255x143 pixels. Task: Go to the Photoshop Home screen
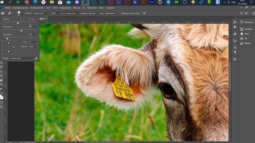pyautogui.click(x=3, y=13)
